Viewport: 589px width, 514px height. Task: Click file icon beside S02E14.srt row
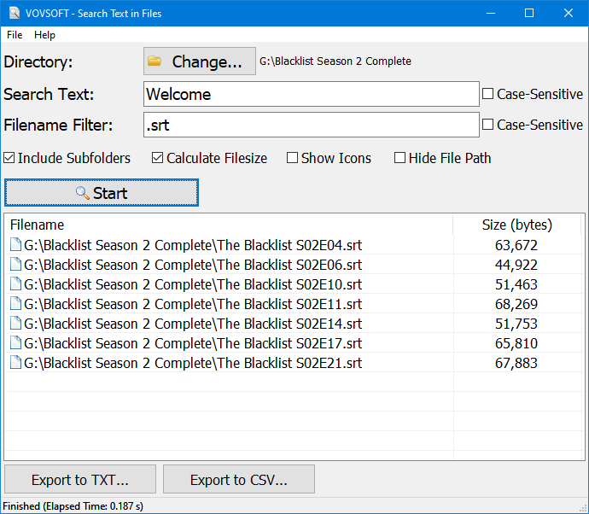[15, 323]
